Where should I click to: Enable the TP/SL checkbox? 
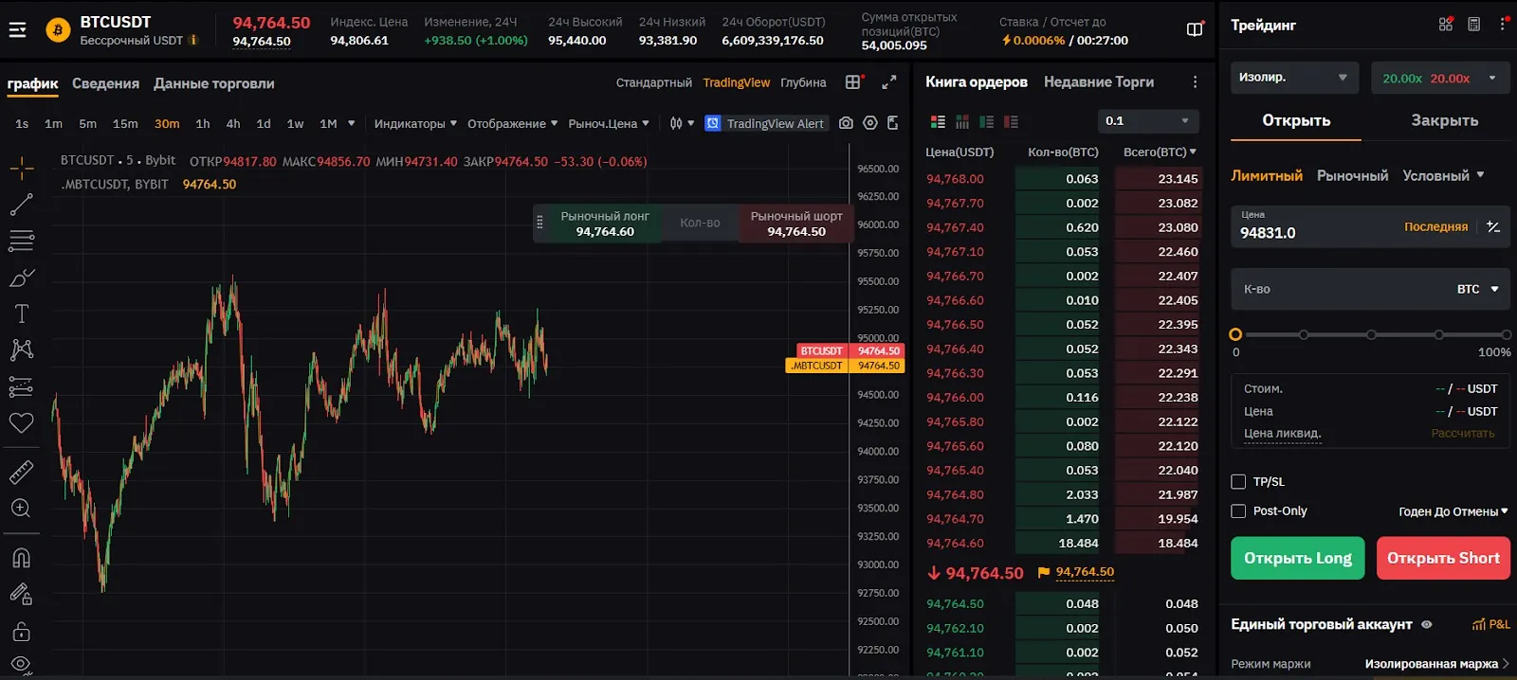[1238, 482]
